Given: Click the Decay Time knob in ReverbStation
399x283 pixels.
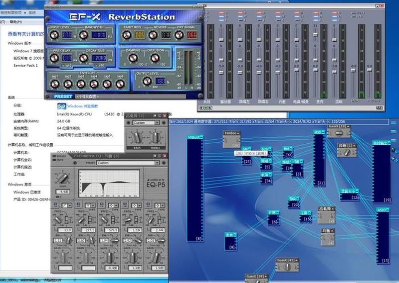Looking at the screenshot, I should pyautogui.click(x=84, y=58).
